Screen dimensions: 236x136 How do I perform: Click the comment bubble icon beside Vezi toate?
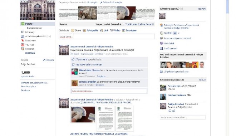click(73, 64)
